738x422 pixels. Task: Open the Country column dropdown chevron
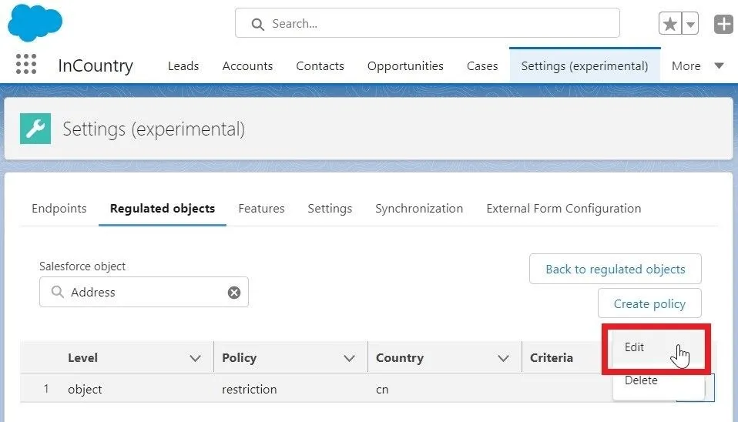(503, 358)
